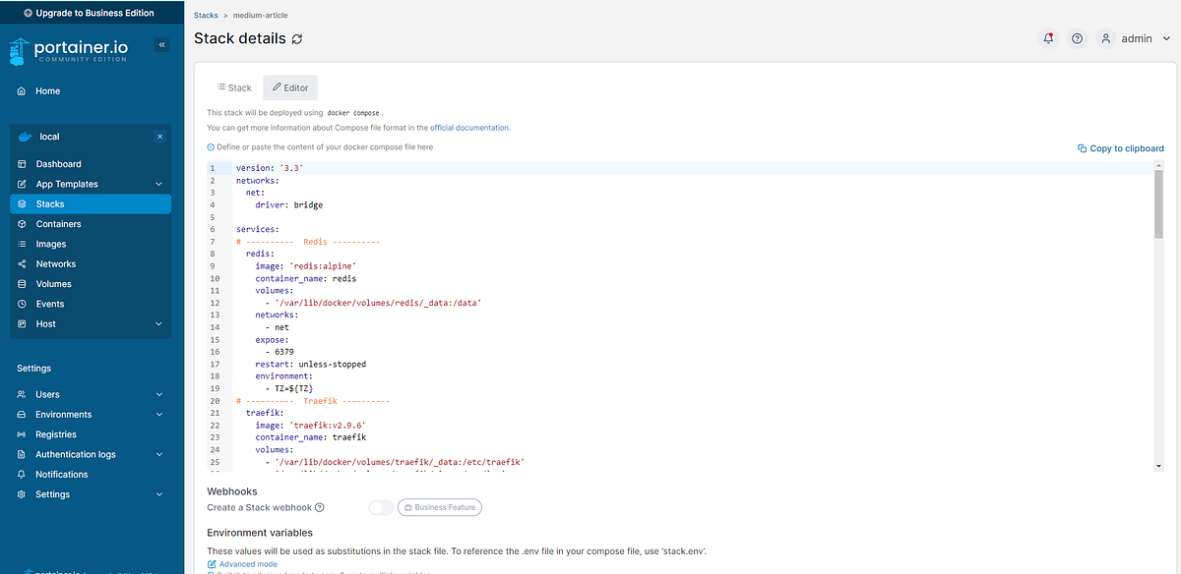Open the Stacks breadcrumb link
The image size is (1181, 574).
[206, 15]
